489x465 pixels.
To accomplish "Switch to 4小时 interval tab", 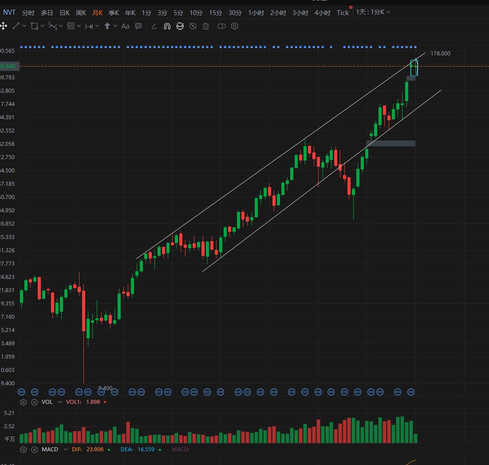I will pos(322,13).
